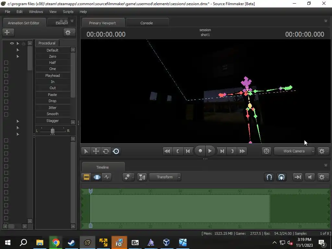
Task: Tick the checkbox beside the Half preset row
Action: point(6,63)
